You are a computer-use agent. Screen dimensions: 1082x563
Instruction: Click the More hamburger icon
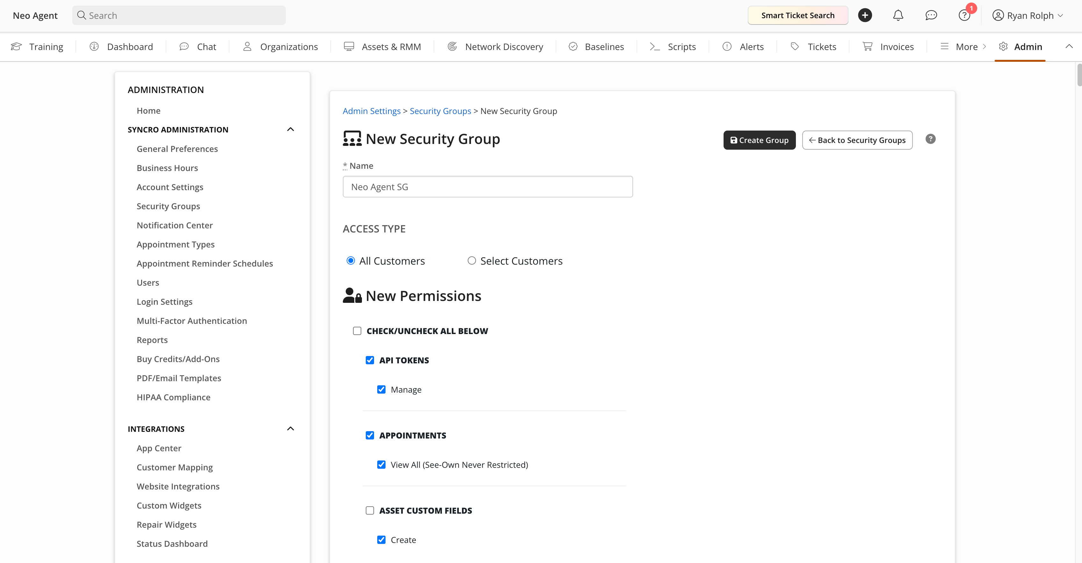pos(945,46)
